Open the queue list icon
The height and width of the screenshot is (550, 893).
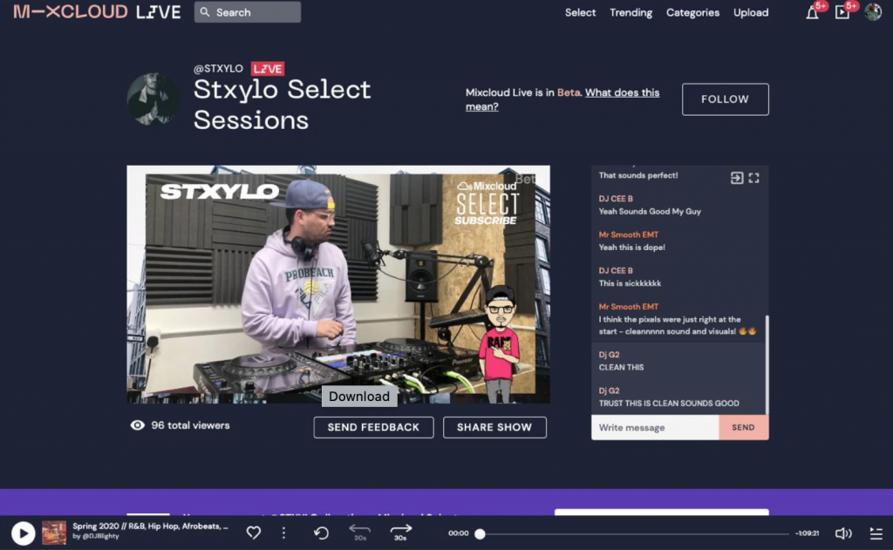click(875, 533)
